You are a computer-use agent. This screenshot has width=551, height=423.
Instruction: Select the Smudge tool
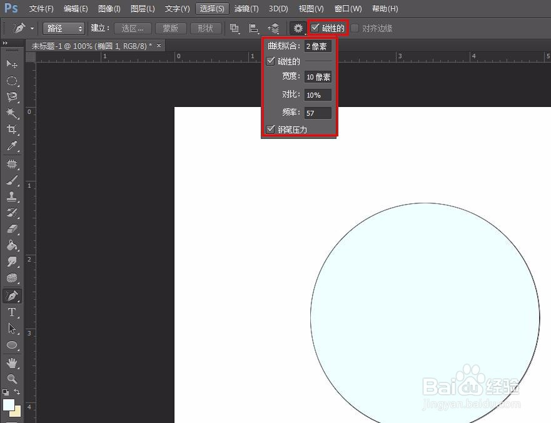pos(12,262)
